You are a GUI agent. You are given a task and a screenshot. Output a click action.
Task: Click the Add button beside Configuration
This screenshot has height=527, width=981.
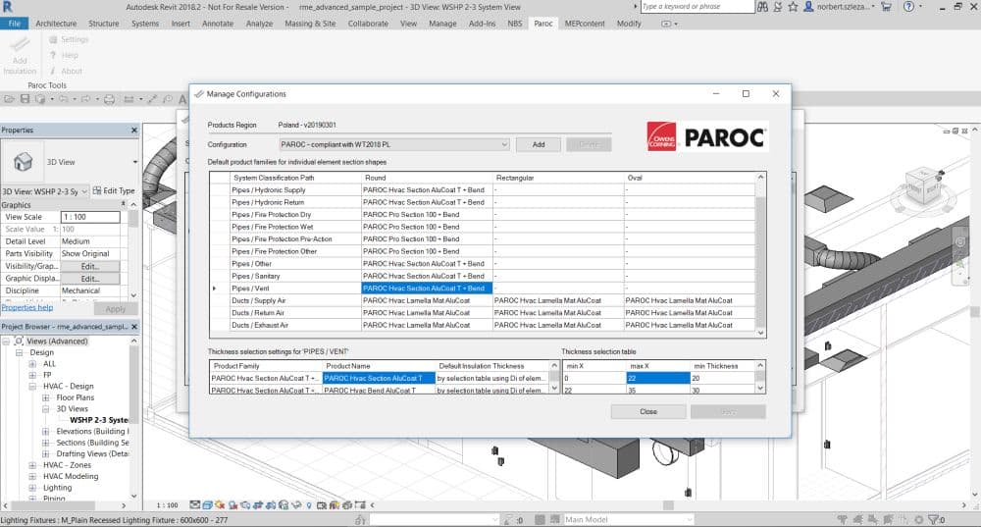tap(539, 144)
